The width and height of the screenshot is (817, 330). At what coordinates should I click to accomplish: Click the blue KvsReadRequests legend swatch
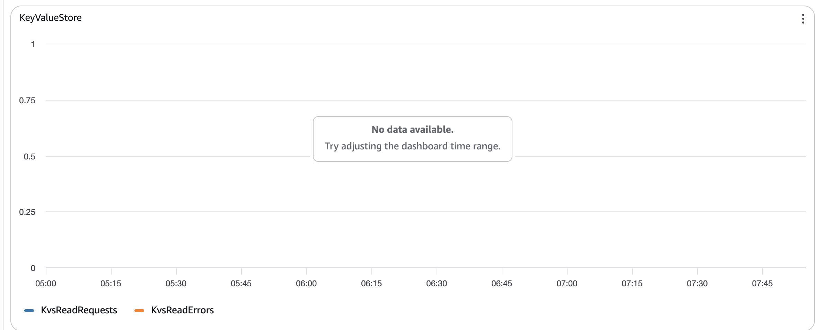29,310
